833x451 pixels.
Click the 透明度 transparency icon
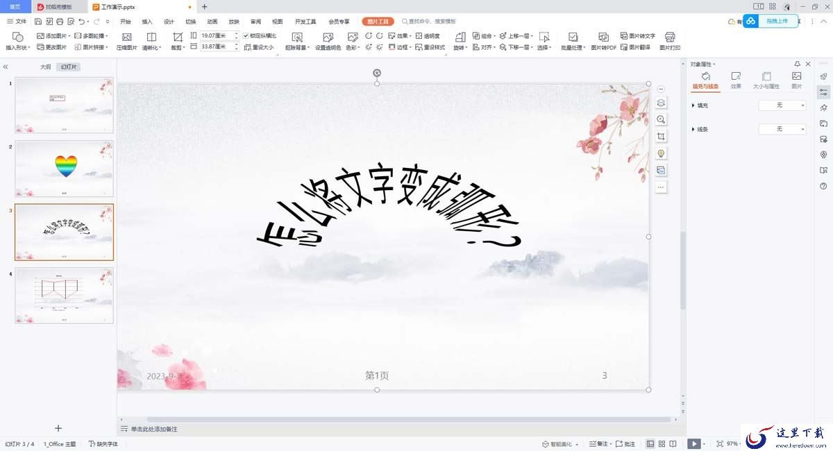pos(428,35)
